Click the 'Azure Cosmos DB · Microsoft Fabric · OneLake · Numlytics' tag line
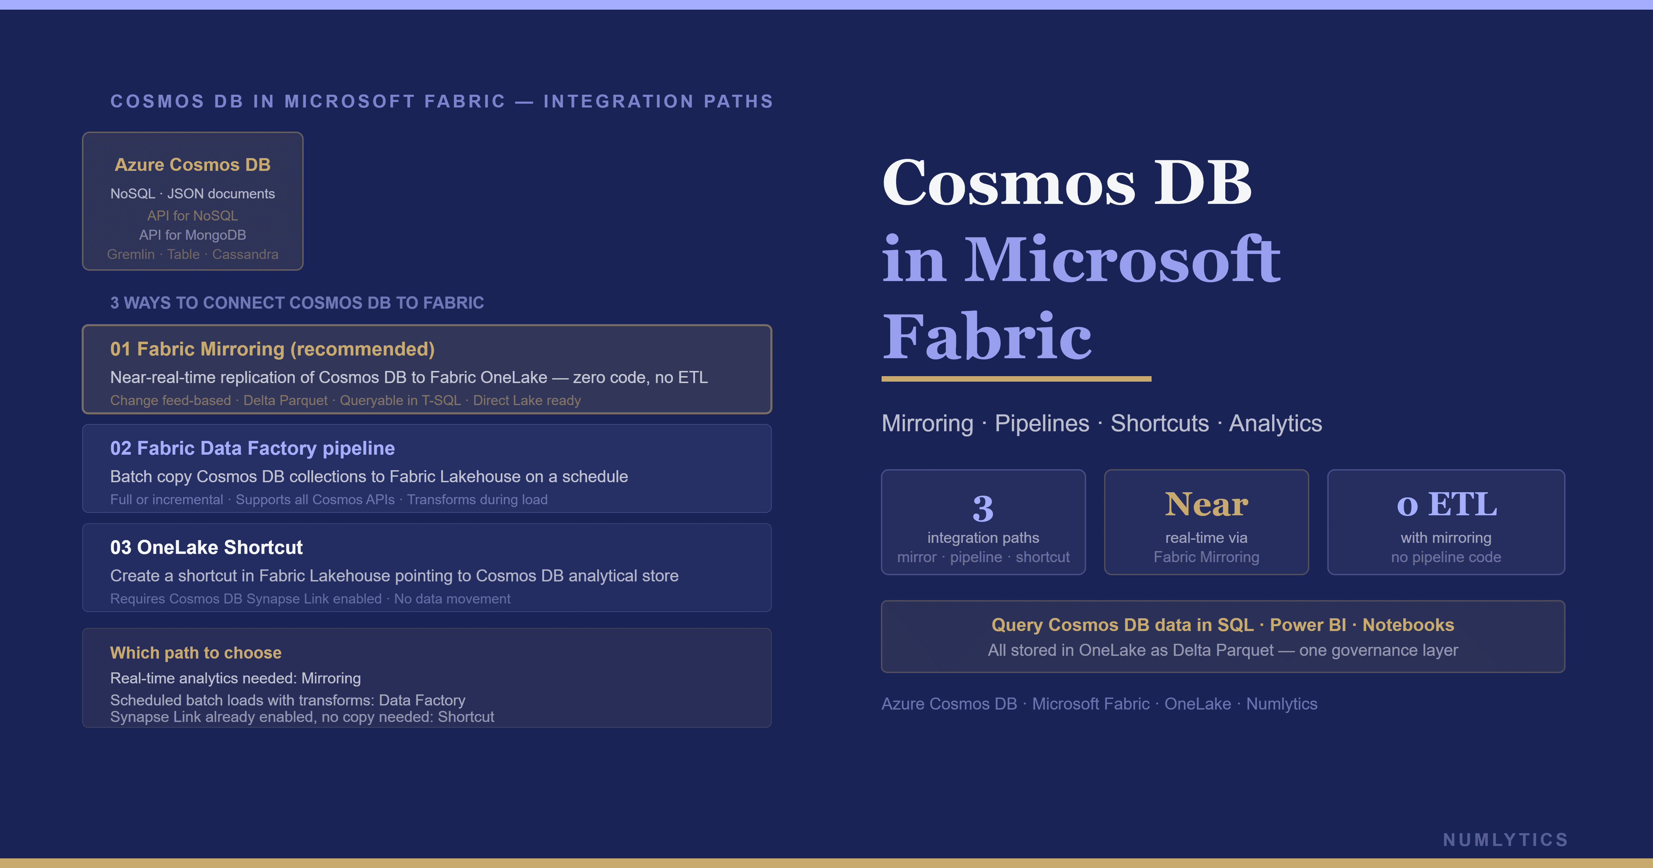The width and height of the screenshot is (1653, 868). click(1099, 704)
